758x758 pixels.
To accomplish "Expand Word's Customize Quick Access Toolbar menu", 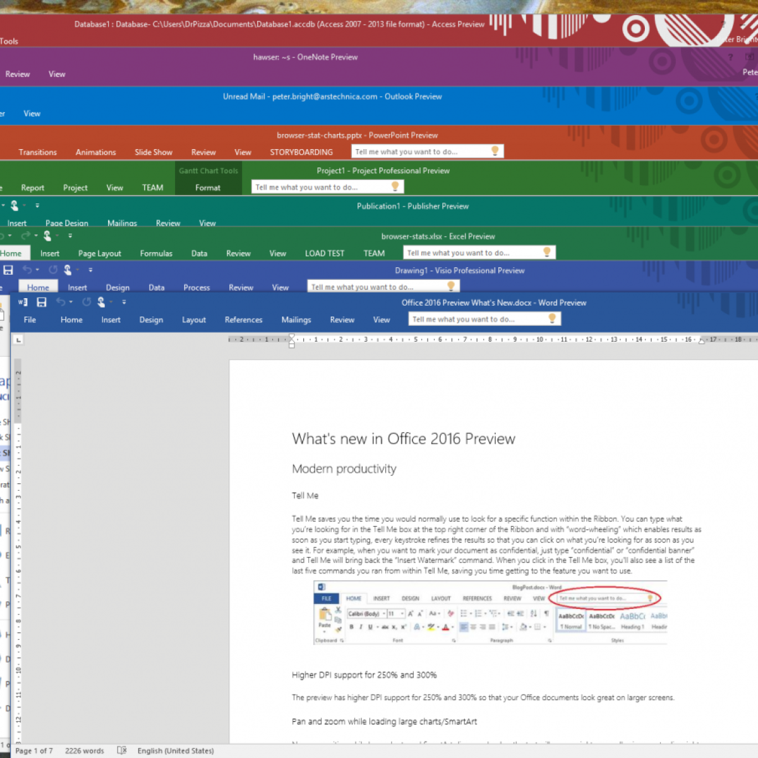I will click(x=124, y=303).
